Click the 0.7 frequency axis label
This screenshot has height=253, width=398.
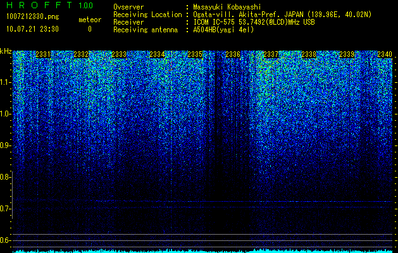[x=5, y=209]
